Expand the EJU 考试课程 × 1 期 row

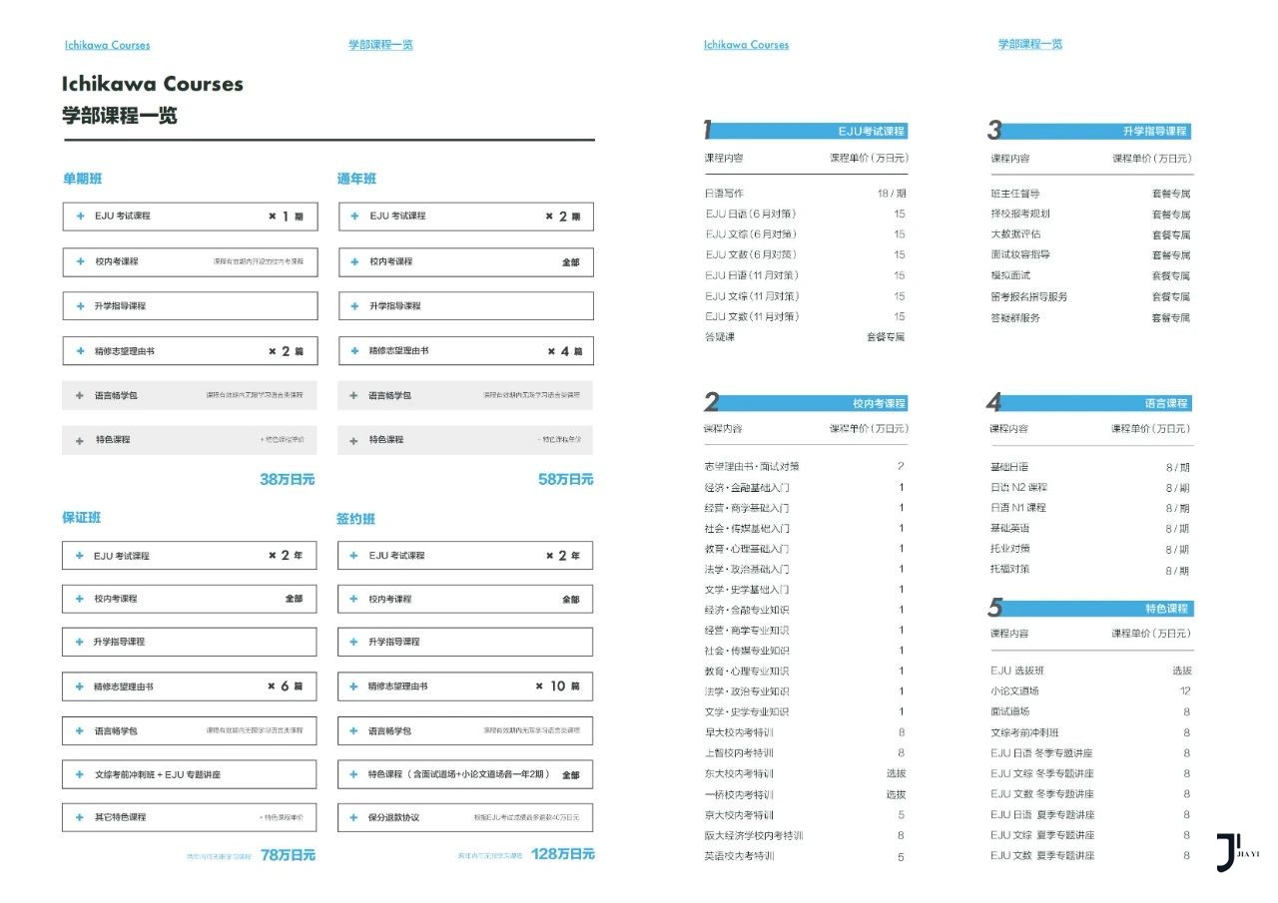point(190,217)
